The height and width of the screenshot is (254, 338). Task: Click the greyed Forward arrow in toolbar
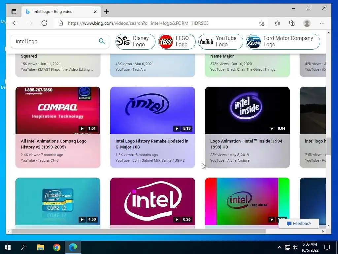(x=30, y=23)
